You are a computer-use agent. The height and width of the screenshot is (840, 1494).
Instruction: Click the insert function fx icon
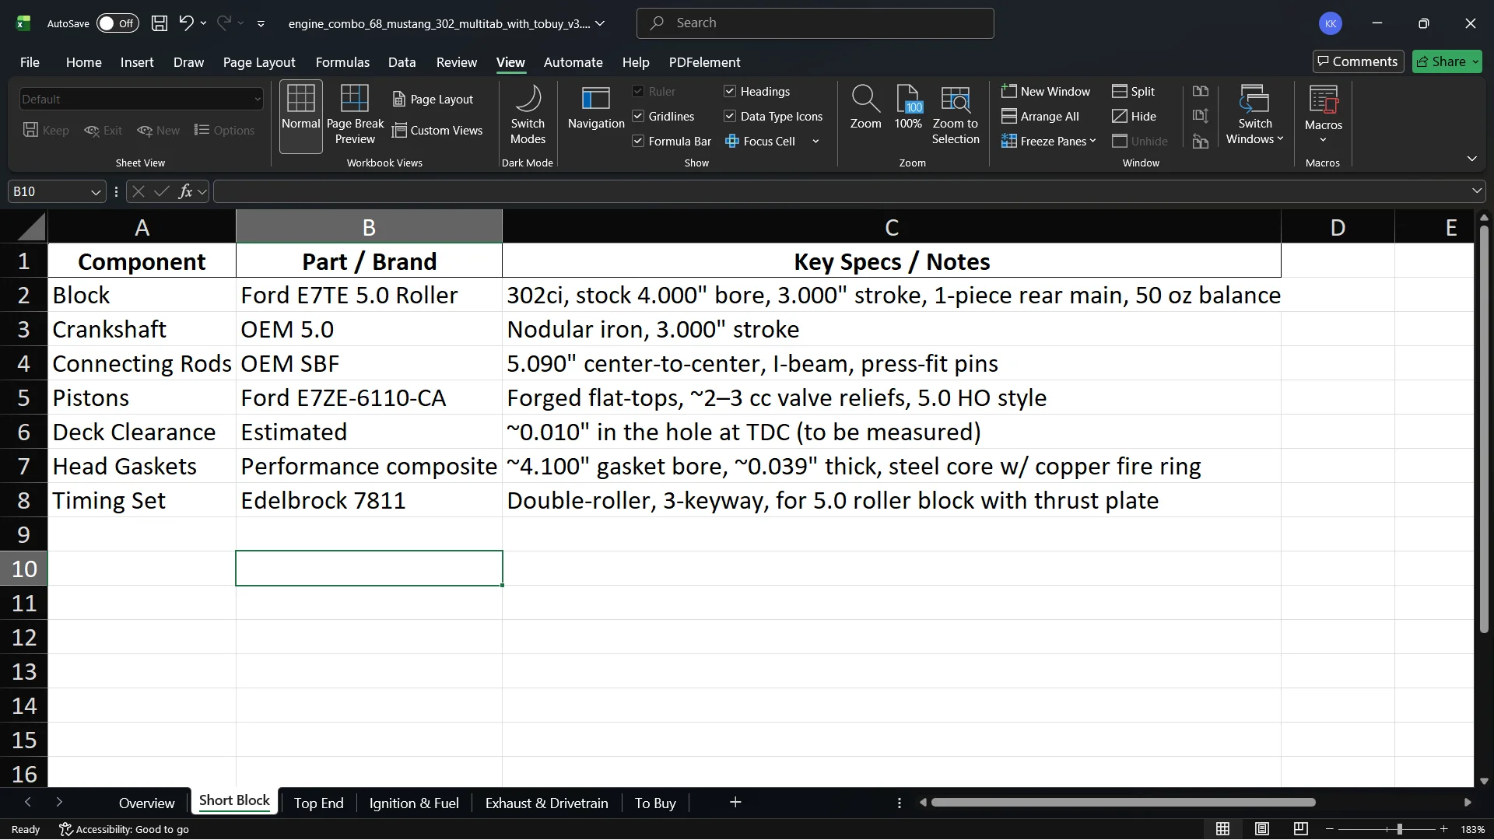(x=185, y=191)
